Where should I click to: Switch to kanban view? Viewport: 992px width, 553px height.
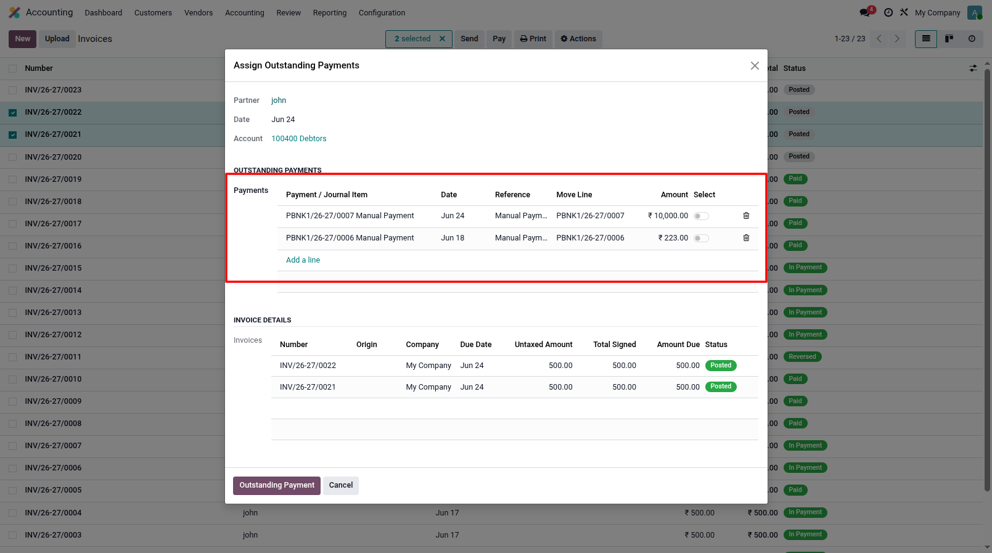949,39
